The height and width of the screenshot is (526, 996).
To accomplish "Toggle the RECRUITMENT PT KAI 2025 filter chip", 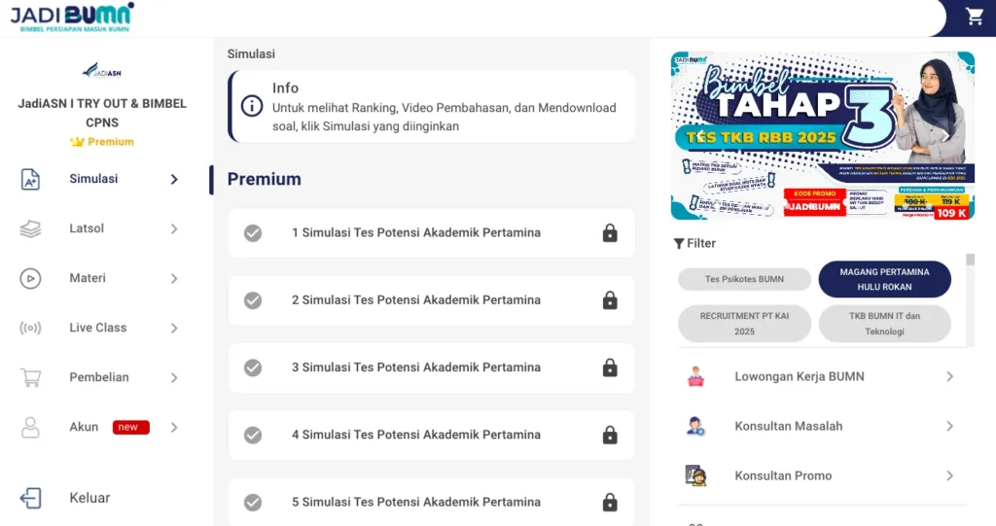I will 744,324.
